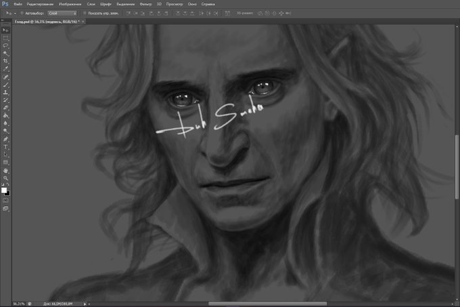Open the Слои menu
Screen dimensions: 460x307
pyautogui.click(x=91, y=4)
